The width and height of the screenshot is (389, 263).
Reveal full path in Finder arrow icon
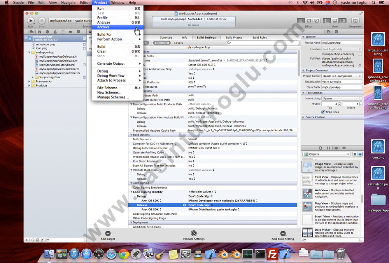tap(360, 65)
